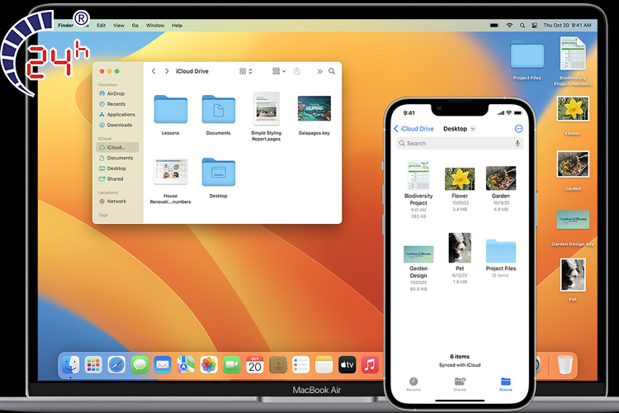Open Finder in the Dock

point(71,364)
